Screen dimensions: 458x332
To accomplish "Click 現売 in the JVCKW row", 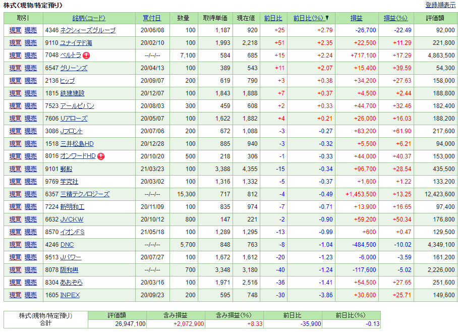I will (31, 219).
